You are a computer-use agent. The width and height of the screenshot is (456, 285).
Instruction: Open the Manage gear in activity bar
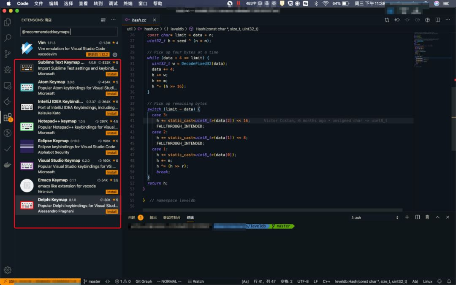click(8, 270)
